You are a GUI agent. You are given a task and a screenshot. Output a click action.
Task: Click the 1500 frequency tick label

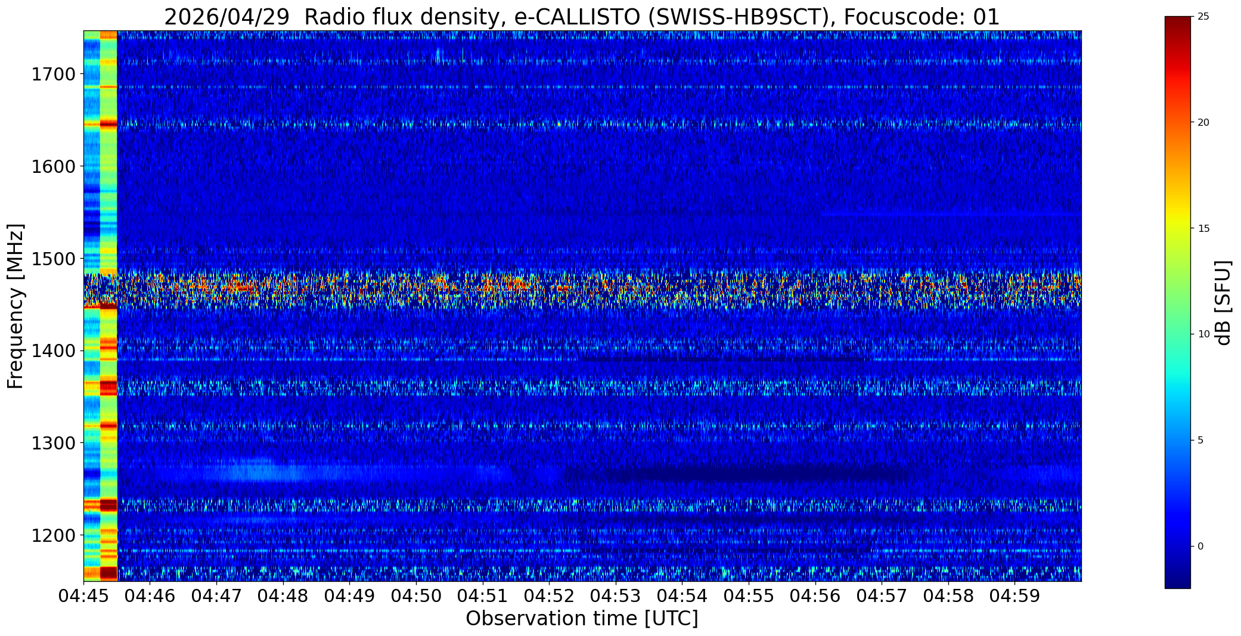pyautogui.click(x=53, y=259)
